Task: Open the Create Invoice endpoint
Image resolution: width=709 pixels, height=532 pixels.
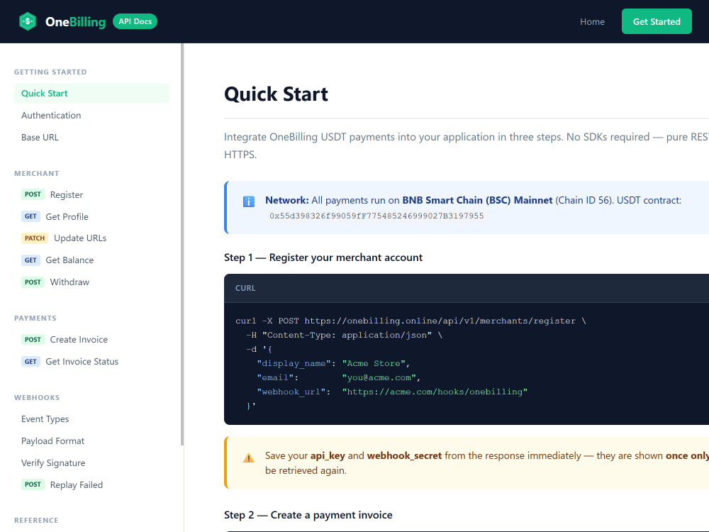Action: 91,339
